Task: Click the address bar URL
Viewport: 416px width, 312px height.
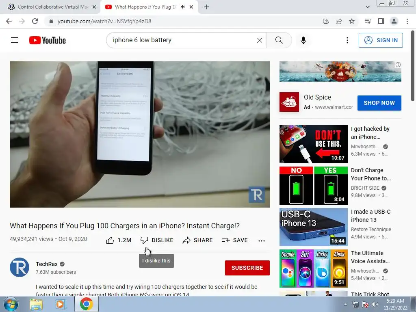Action: (104, 21)
